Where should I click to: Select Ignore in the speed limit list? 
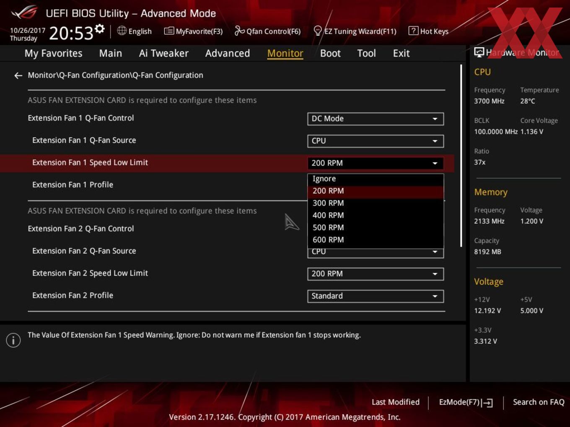click(376, 179)
